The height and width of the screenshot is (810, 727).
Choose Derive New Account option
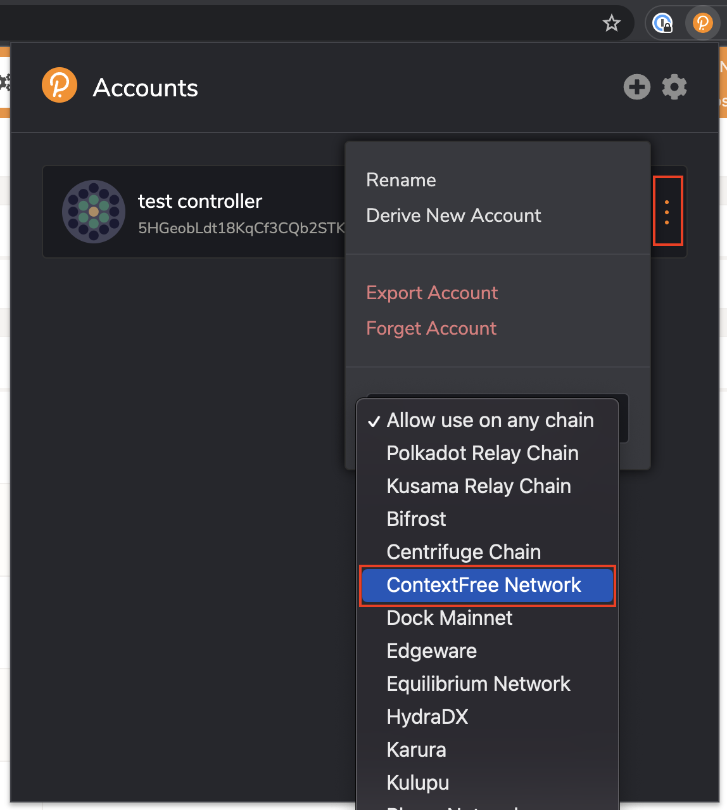pos(453,215)
